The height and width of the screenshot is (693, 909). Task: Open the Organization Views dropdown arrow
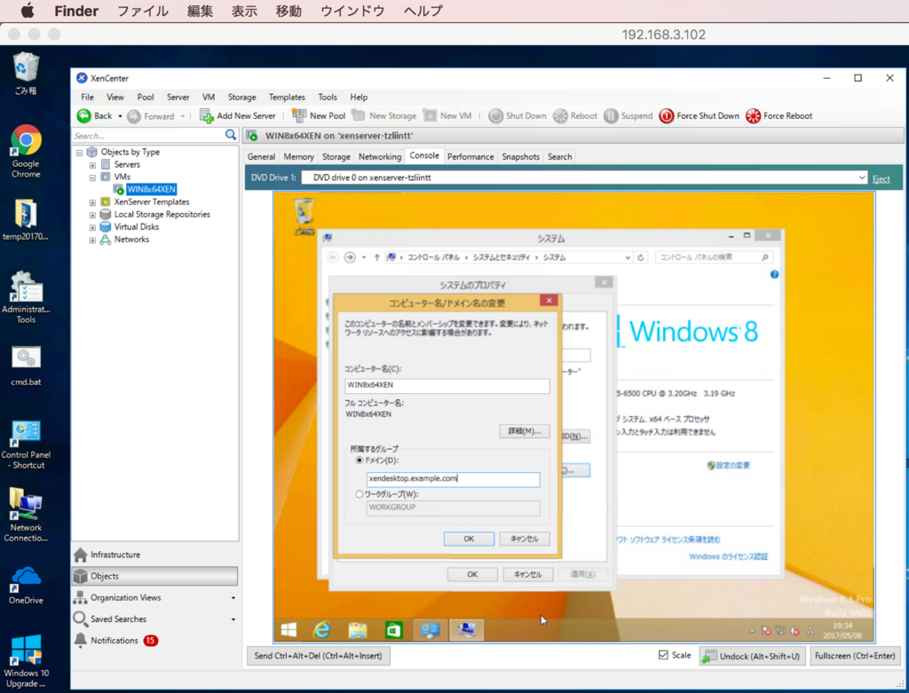233,598
